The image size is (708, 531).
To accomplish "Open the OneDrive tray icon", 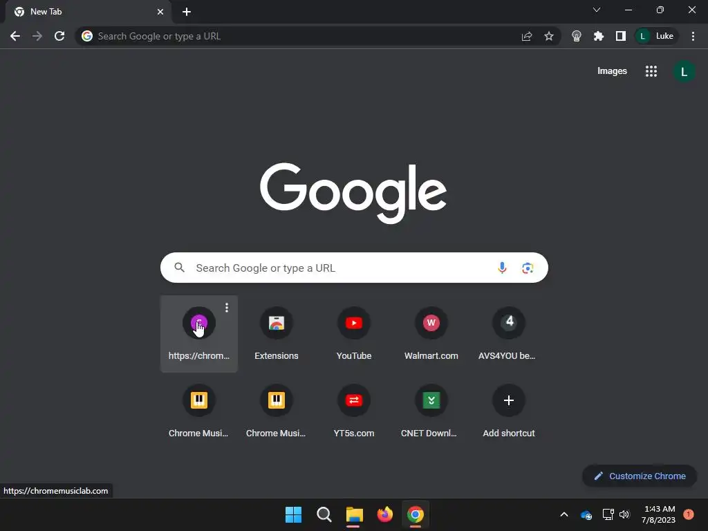I will coord(586,514).
